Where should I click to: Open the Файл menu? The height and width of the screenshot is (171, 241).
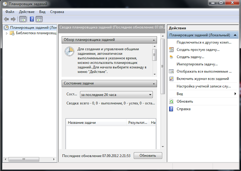10,12
